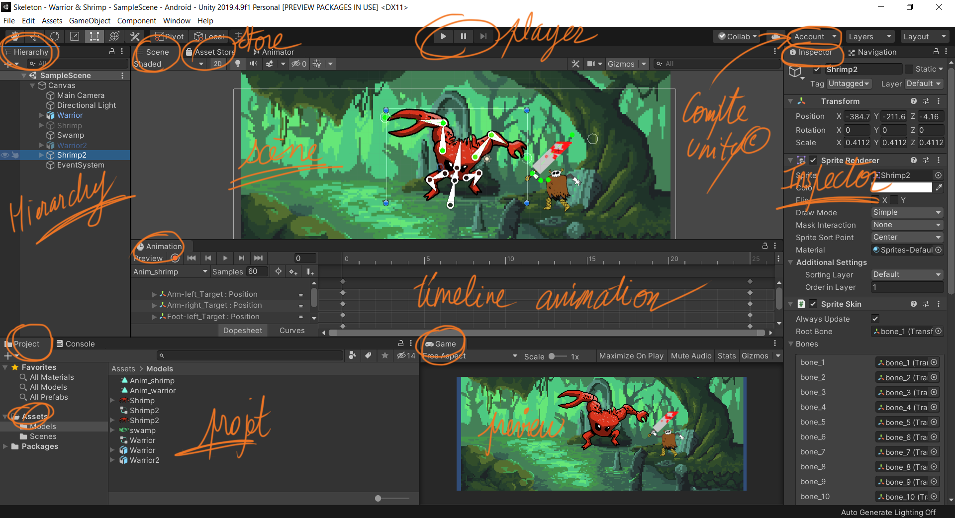Click the Sprite Renderer color swatch
The height and width of the screenshot is (518, 955).
click(902, 187)
